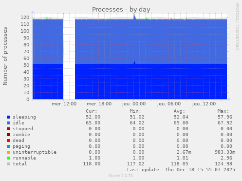Screen dimensions: 242x181
Task: Click the 'Last update' timestamp line
Action: coord(181,170)
